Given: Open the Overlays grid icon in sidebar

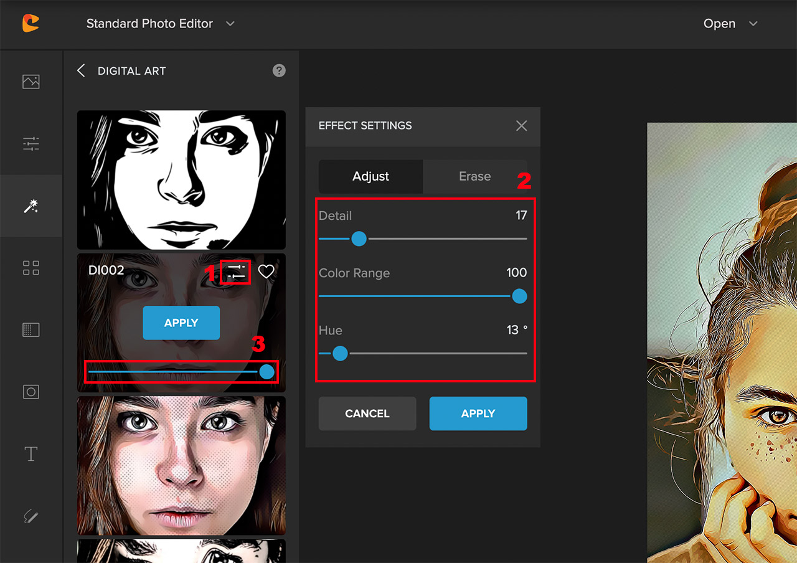Looking at the screenshot, I should [31, 267].
